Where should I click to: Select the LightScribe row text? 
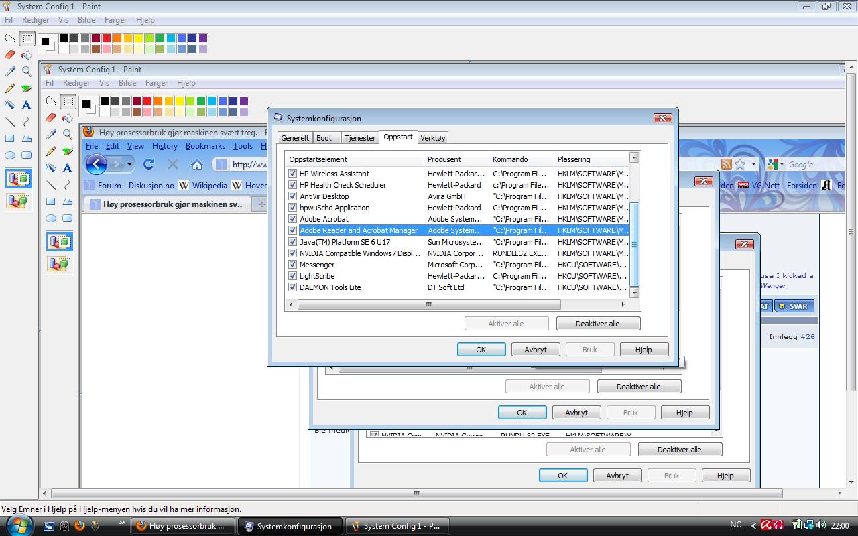[317, 276]
